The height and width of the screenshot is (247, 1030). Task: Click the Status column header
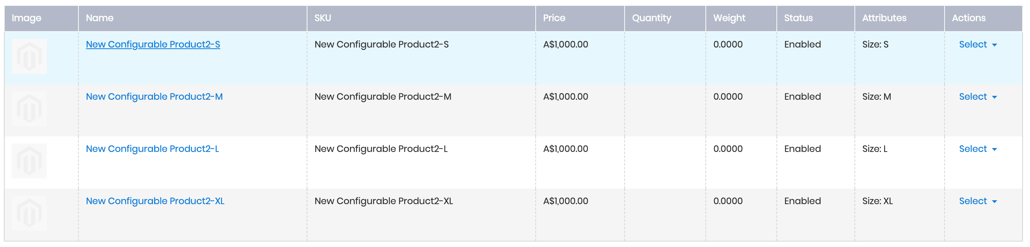798,18
